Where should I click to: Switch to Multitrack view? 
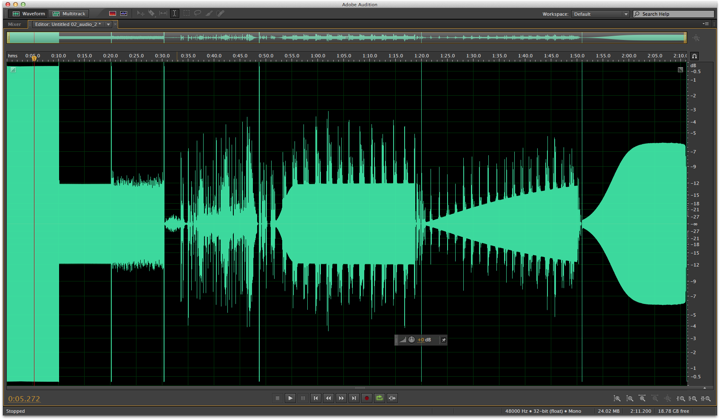69,14
